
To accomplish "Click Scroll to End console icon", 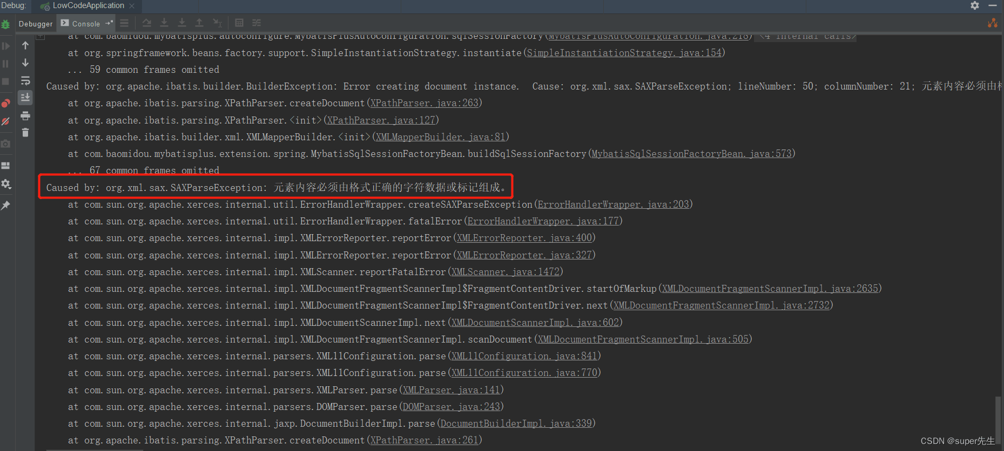I will coord(25,98).
